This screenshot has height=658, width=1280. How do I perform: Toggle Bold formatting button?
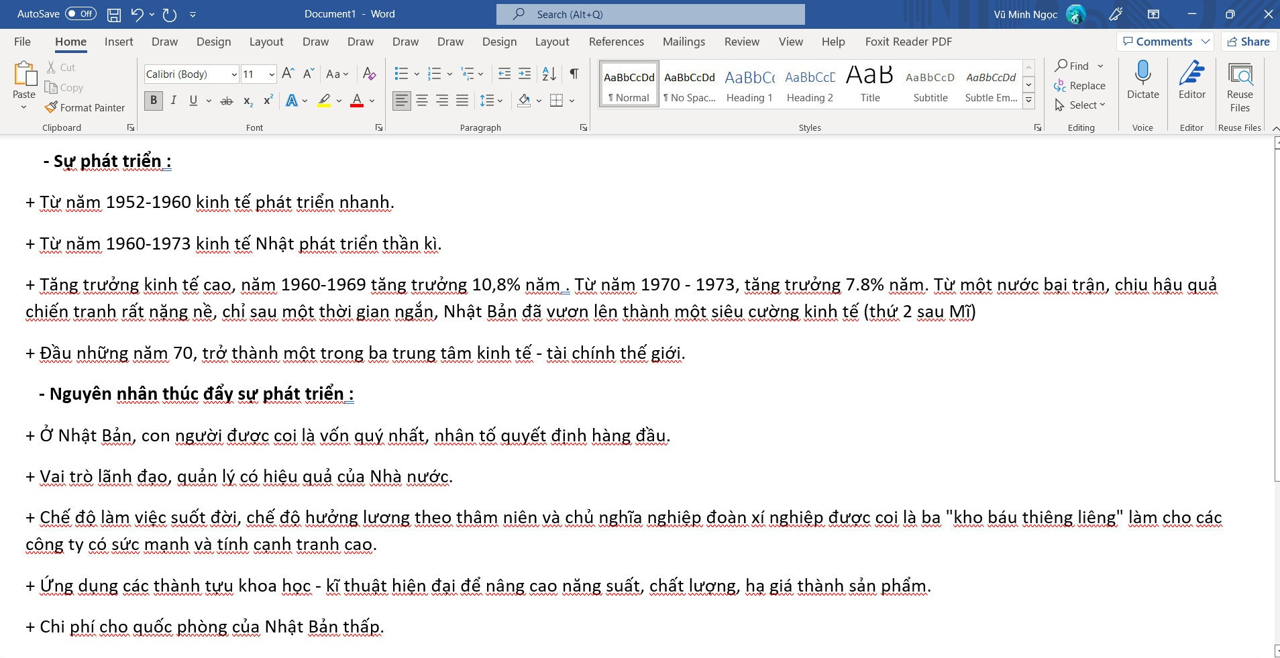click(154, 101)
